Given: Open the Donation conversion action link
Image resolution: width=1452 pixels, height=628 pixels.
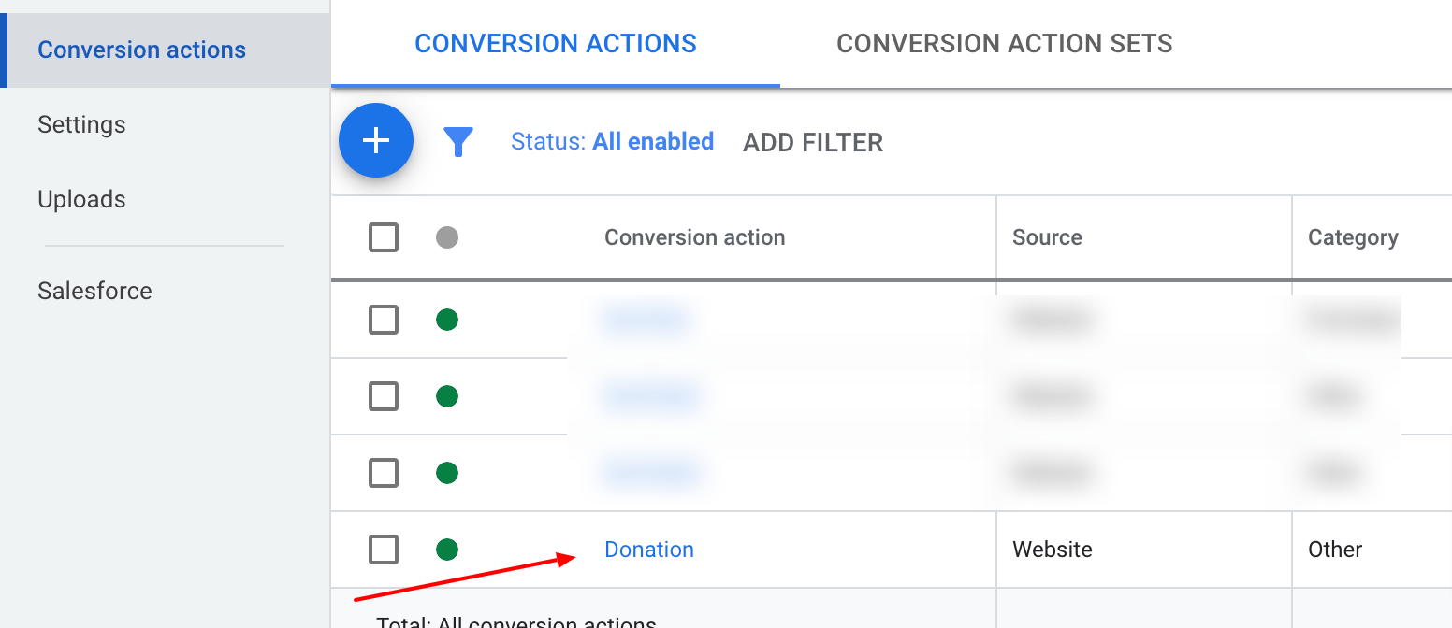Looking at the screenshot, I should [x=649, y=549].
